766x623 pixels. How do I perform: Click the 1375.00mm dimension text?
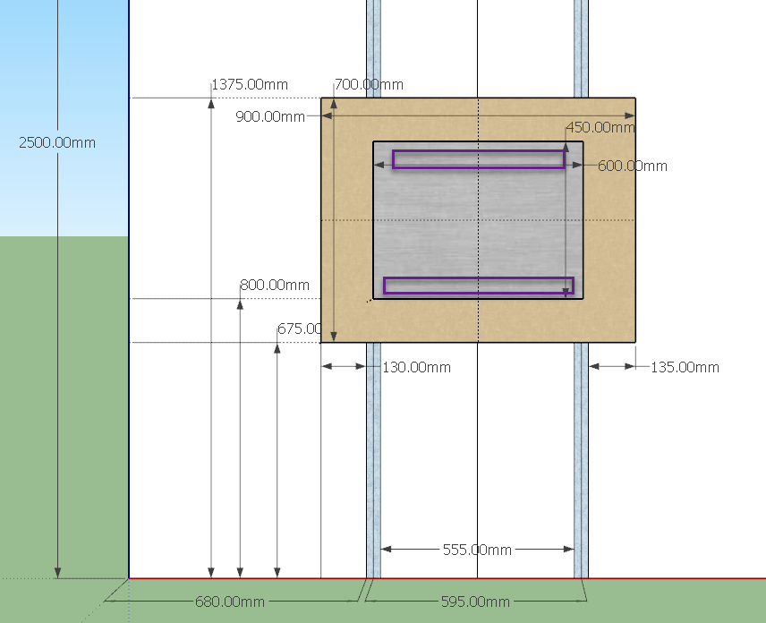[251, 83]
